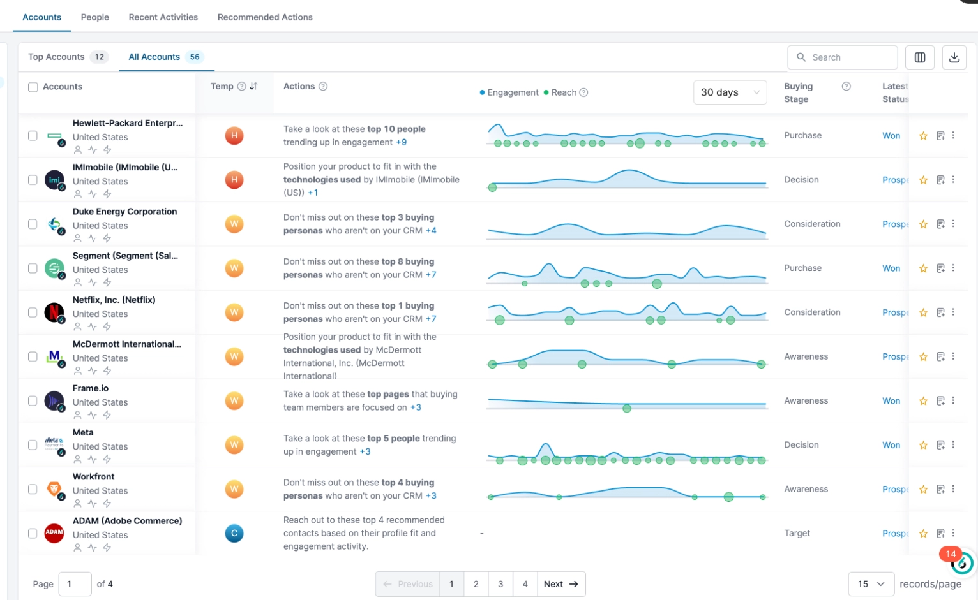Image resolution: width=978 pixels, height=600 pixels.
Task: Select the All Accounts 56 tab
Action: pyautogui.click(x=165, y=57)
